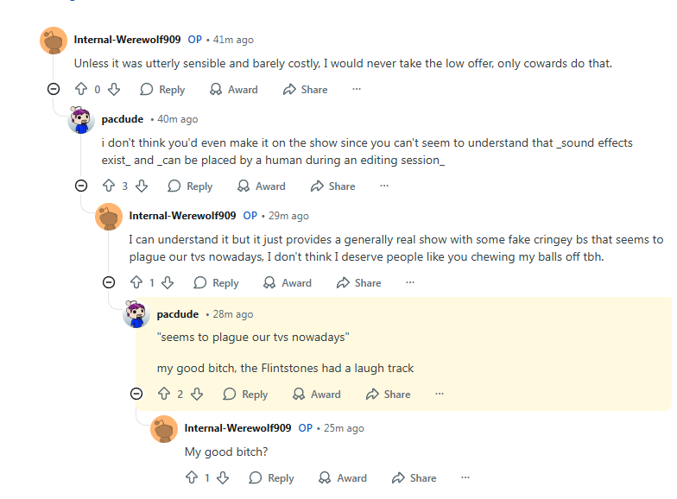677x499 pixels.
Task: Downvote the top comment with 0 points
Action: pyautogui.click(x=114, y=90)
